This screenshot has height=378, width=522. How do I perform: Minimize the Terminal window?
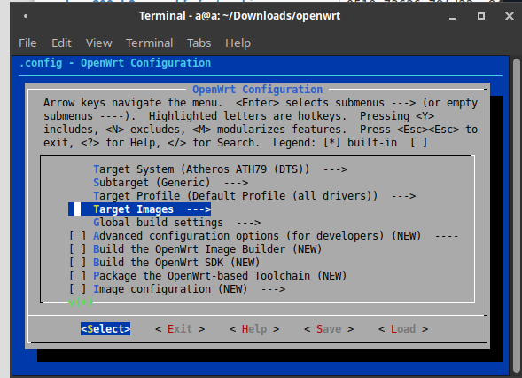(x=453, y=16)
